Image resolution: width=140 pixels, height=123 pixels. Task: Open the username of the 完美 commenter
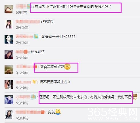pos(30,112)
